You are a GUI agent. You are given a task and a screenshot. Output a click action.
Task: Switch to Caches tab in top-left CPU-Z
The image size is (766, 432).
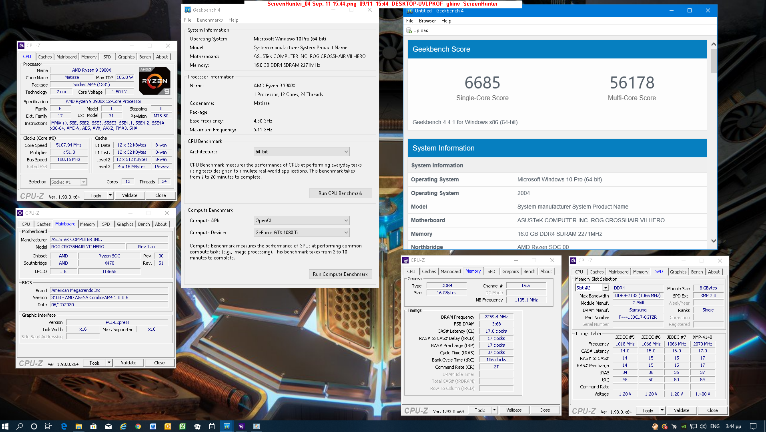45,57
